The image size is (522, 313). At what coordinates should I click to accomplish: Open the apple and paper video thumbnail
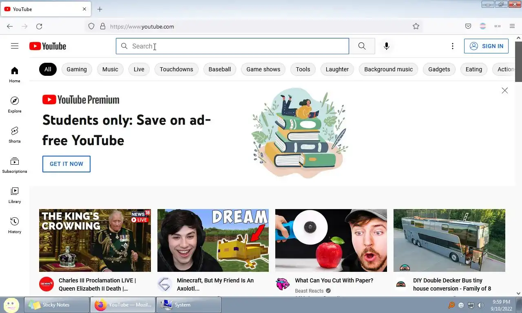[331, 240]
